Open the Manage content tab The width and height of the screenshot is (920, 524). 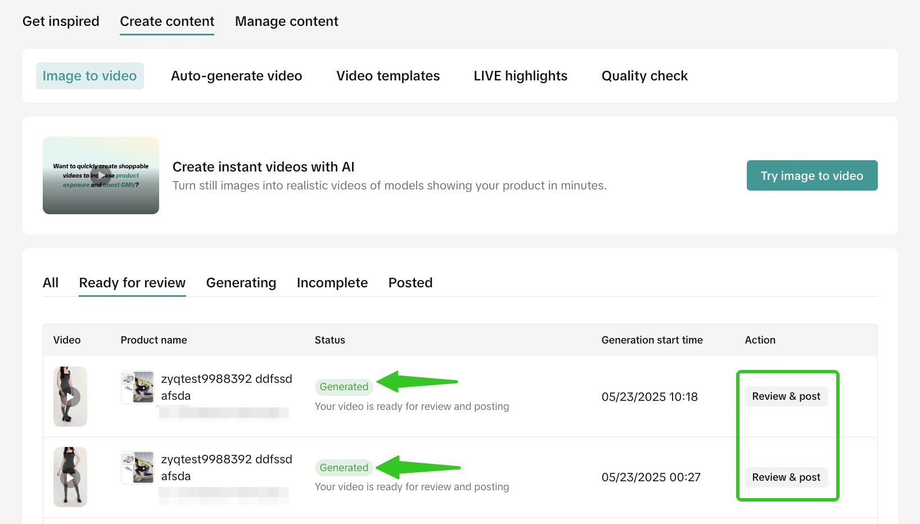tap(286, 21)
